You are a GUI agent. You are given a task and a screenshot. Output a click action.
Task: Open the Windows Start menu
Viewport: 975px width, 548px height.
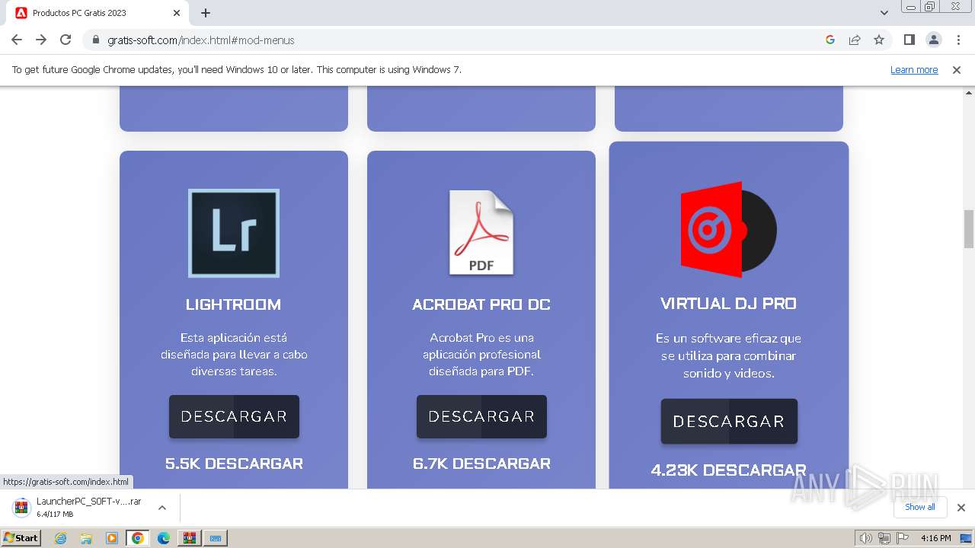click(x=21, y=537)
